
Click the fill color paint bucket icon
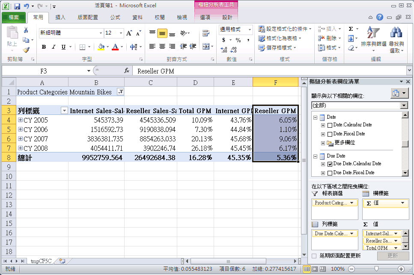point(101,47)
